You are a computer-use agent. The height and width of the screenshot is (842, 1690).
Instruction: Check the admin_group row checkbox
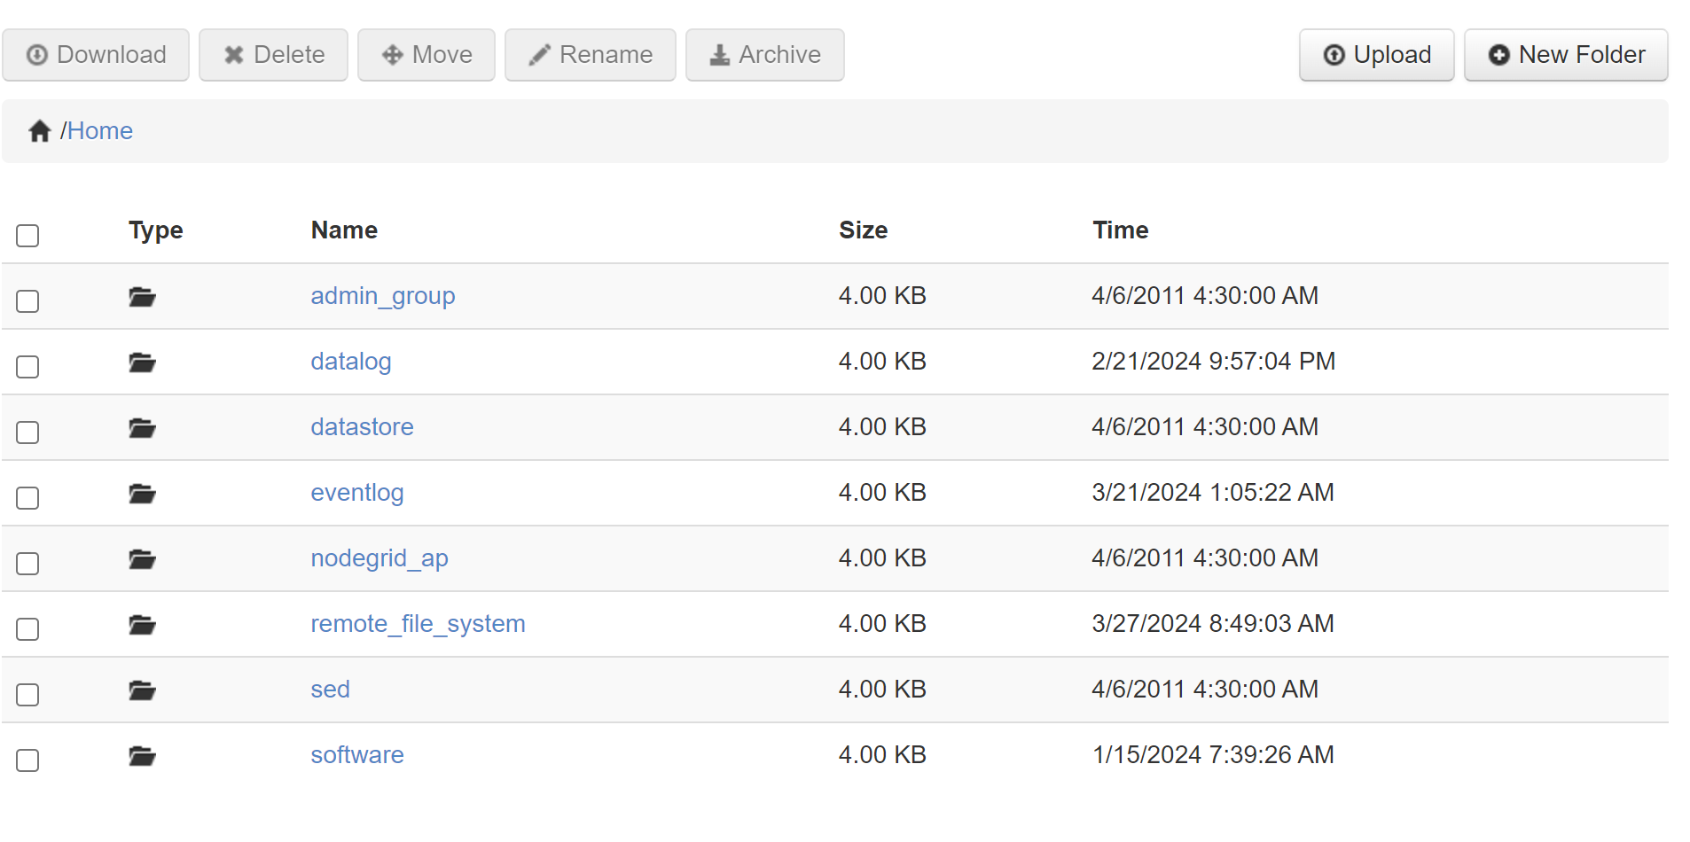[27, 301]
